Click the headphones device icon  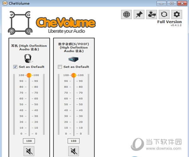tap(28, 59)
